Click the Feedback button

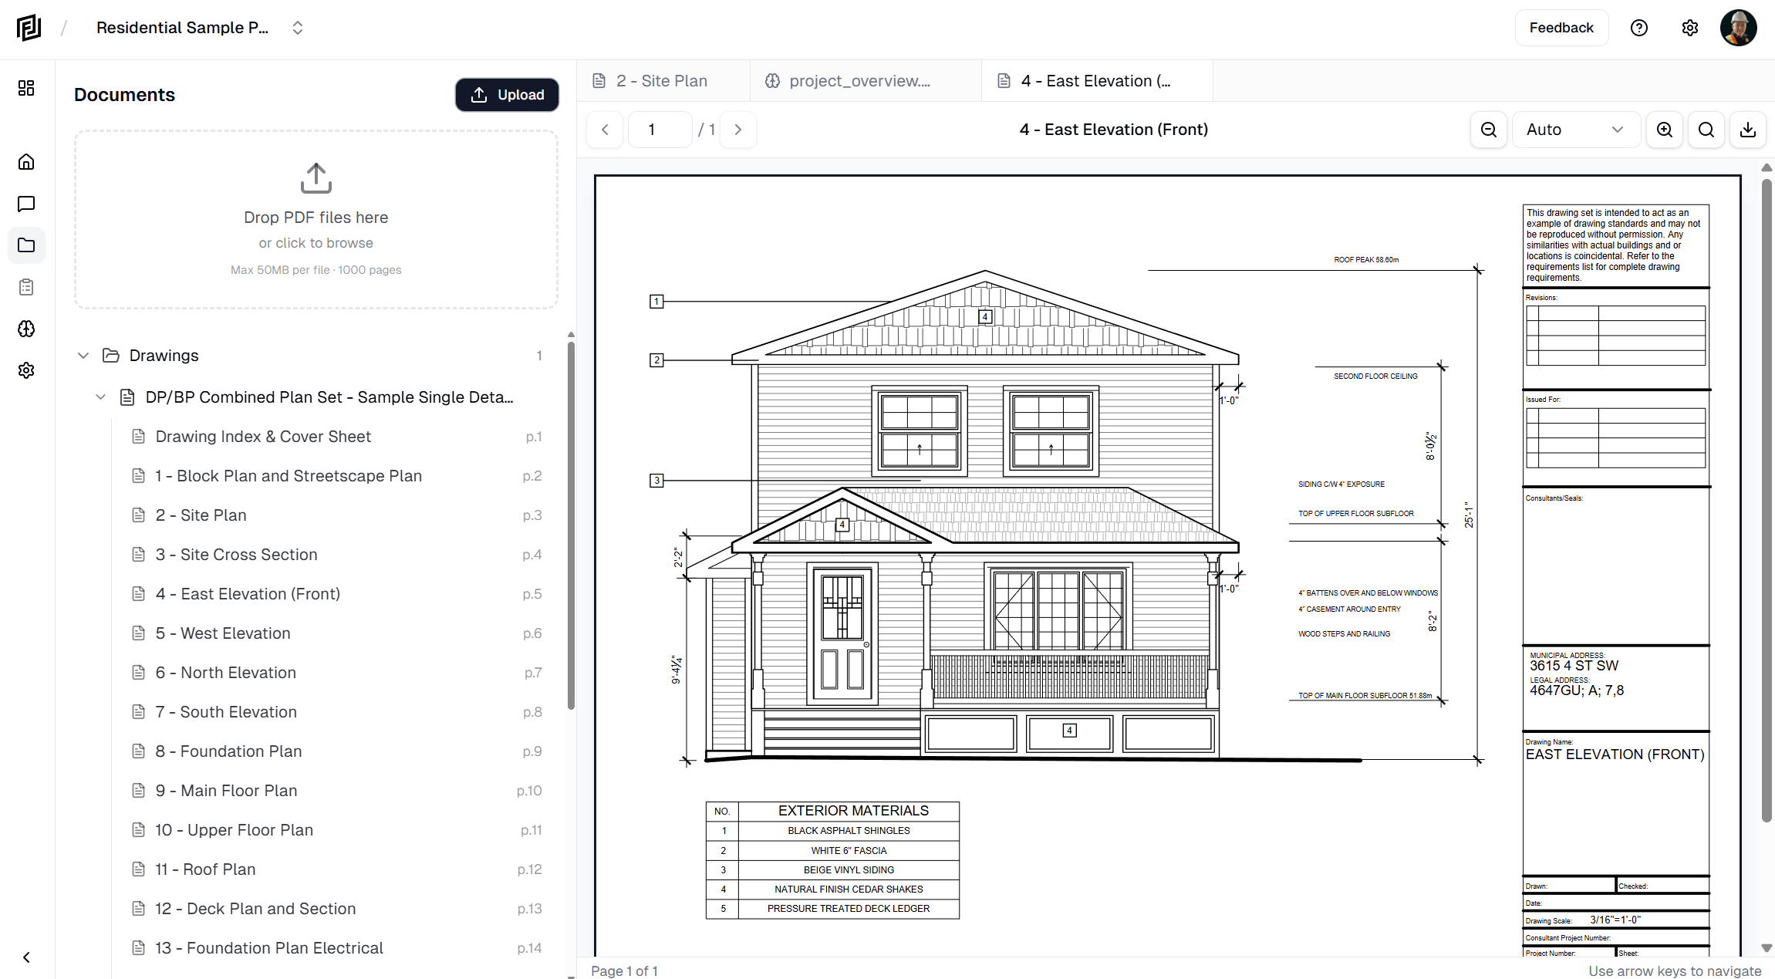(x=1561, y=28)
